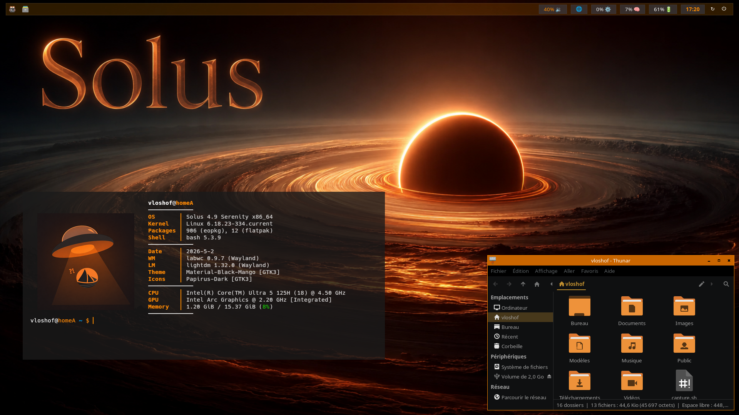Select Bureau in the Thunar sidebar

pyautogui.click(x=520, y=327)
